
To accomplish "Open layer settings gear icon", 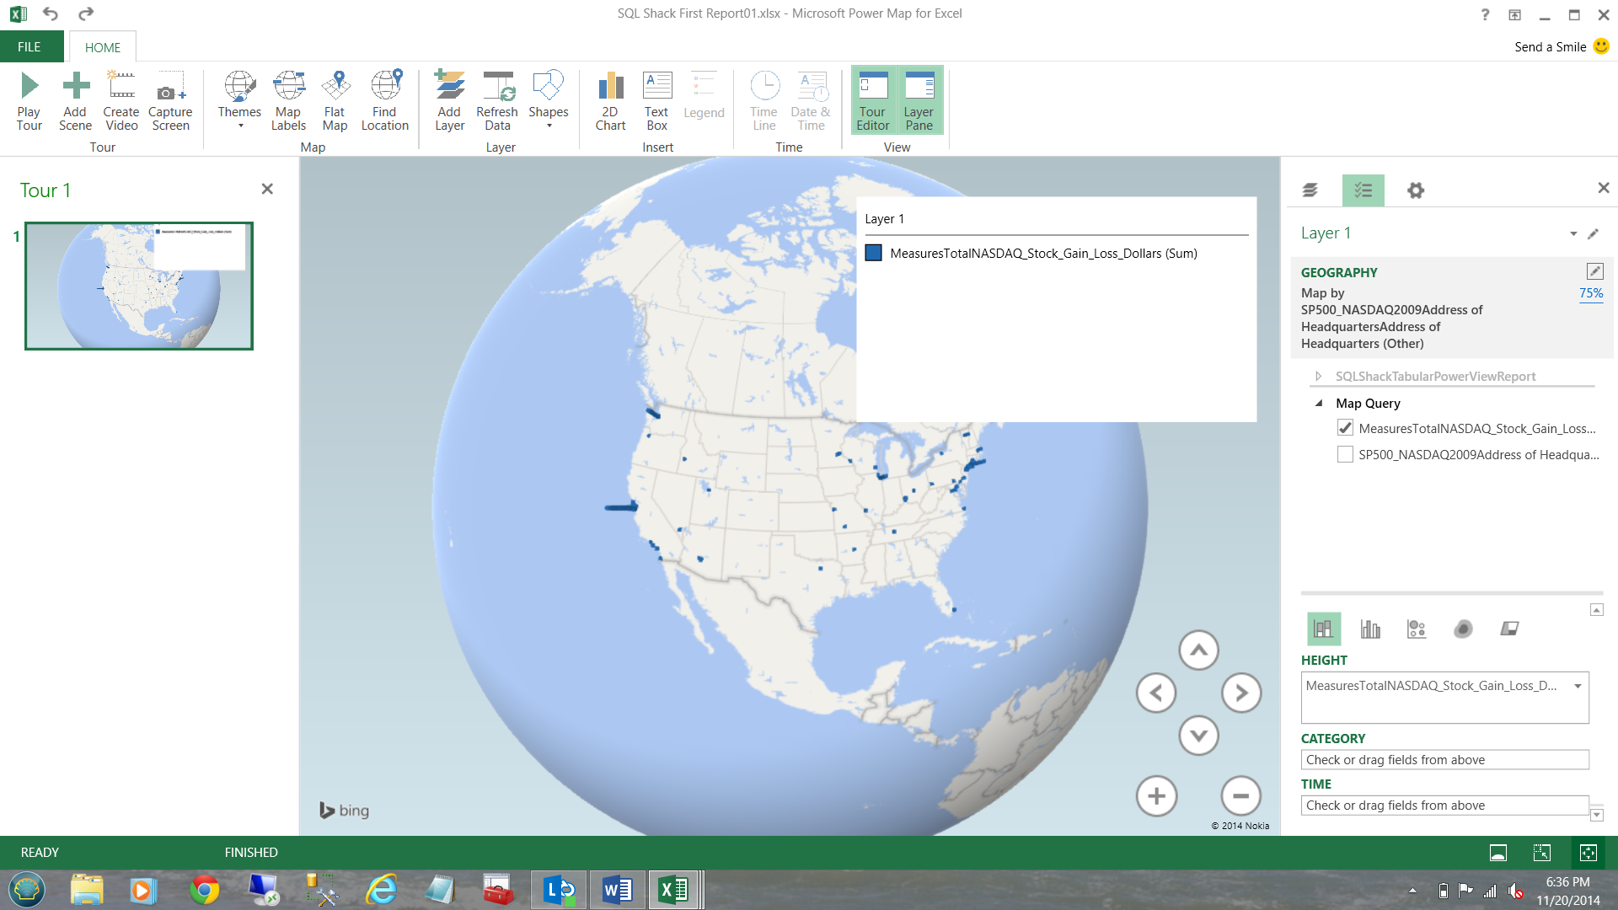I will pyautogui.click(x=1416, y=190).
